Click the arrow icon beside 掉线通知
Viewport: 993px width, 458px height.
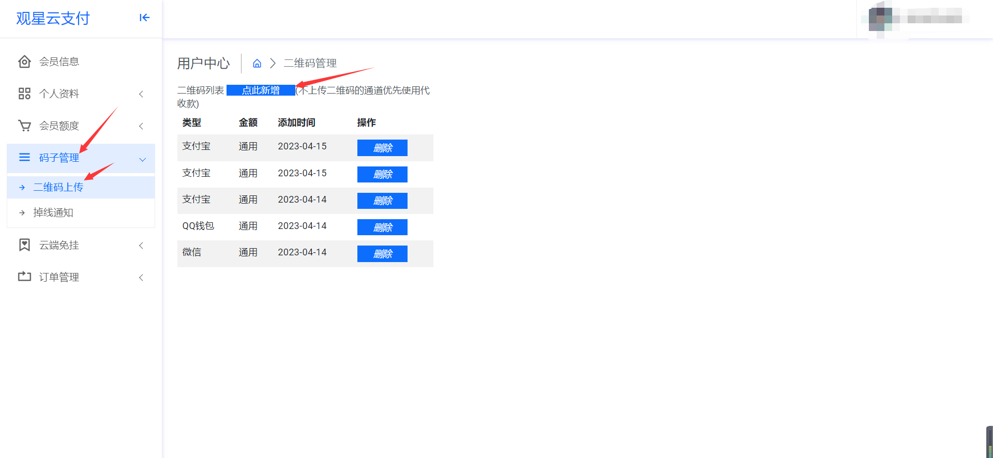point(22,213)
